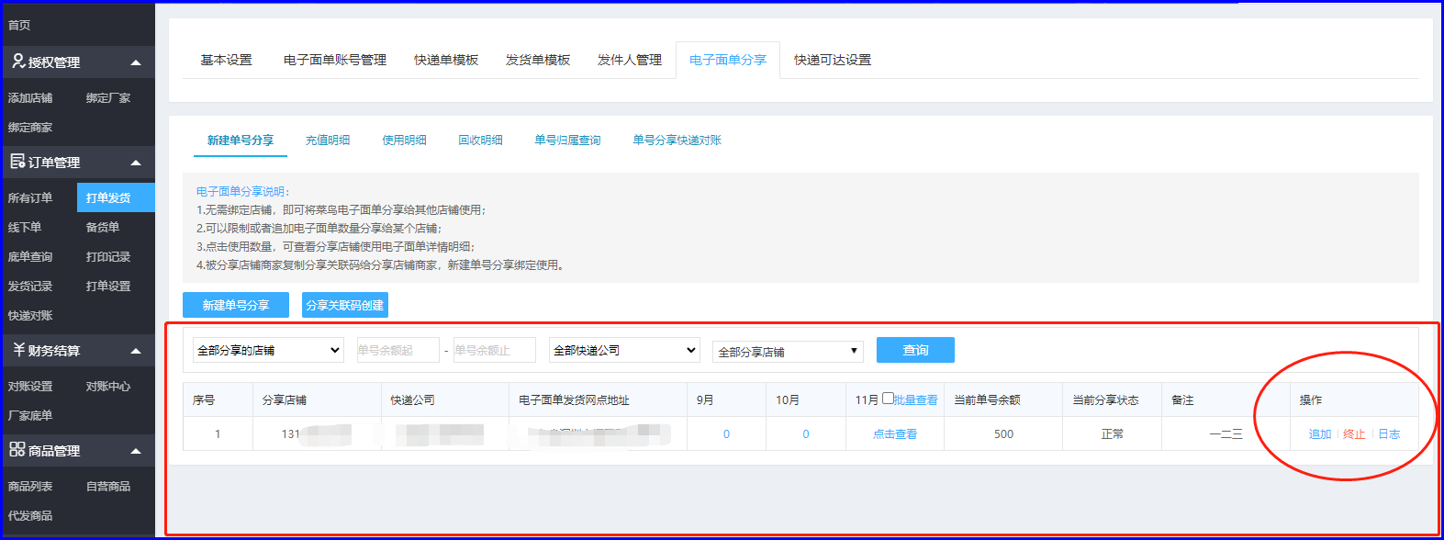
Task: Click the 商品管理 grid icon
Action: tap(17, 450)
